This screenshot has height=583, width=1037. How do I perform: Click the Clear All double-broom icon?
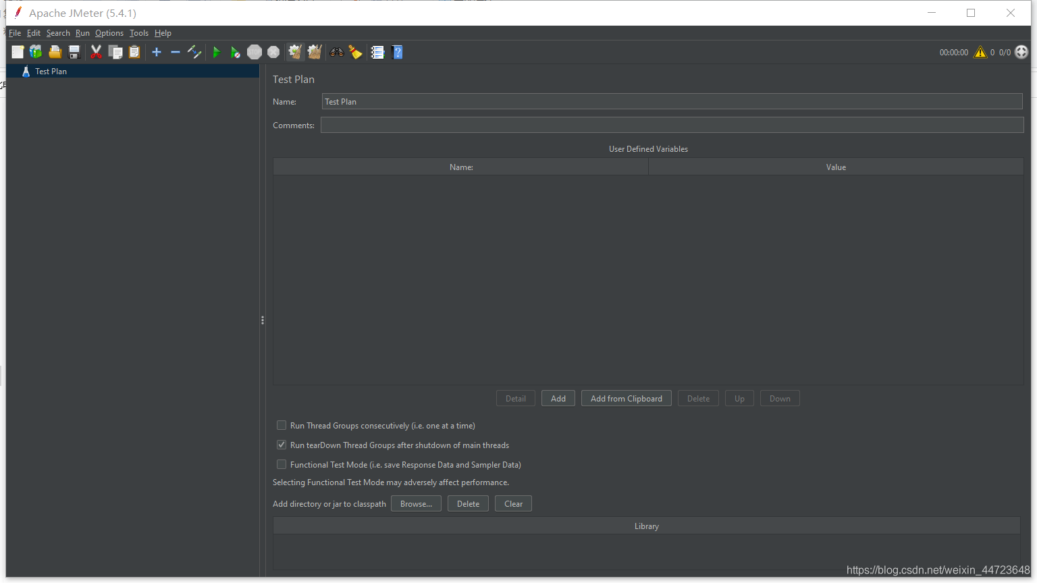pos(315,52)
